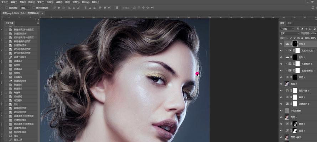
Task: Click the distribute left edges icon
Action: [x=100, y=8]
